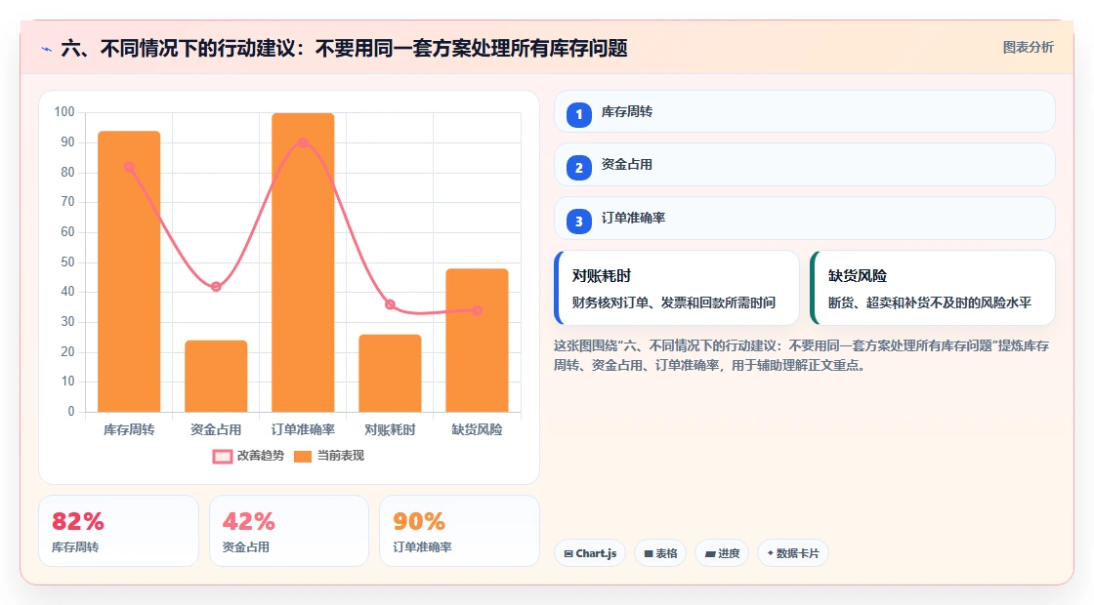Click the 42% 资金占用 stat card
This screenshot has width=1094, height=605.
click(x=289, y=531)
